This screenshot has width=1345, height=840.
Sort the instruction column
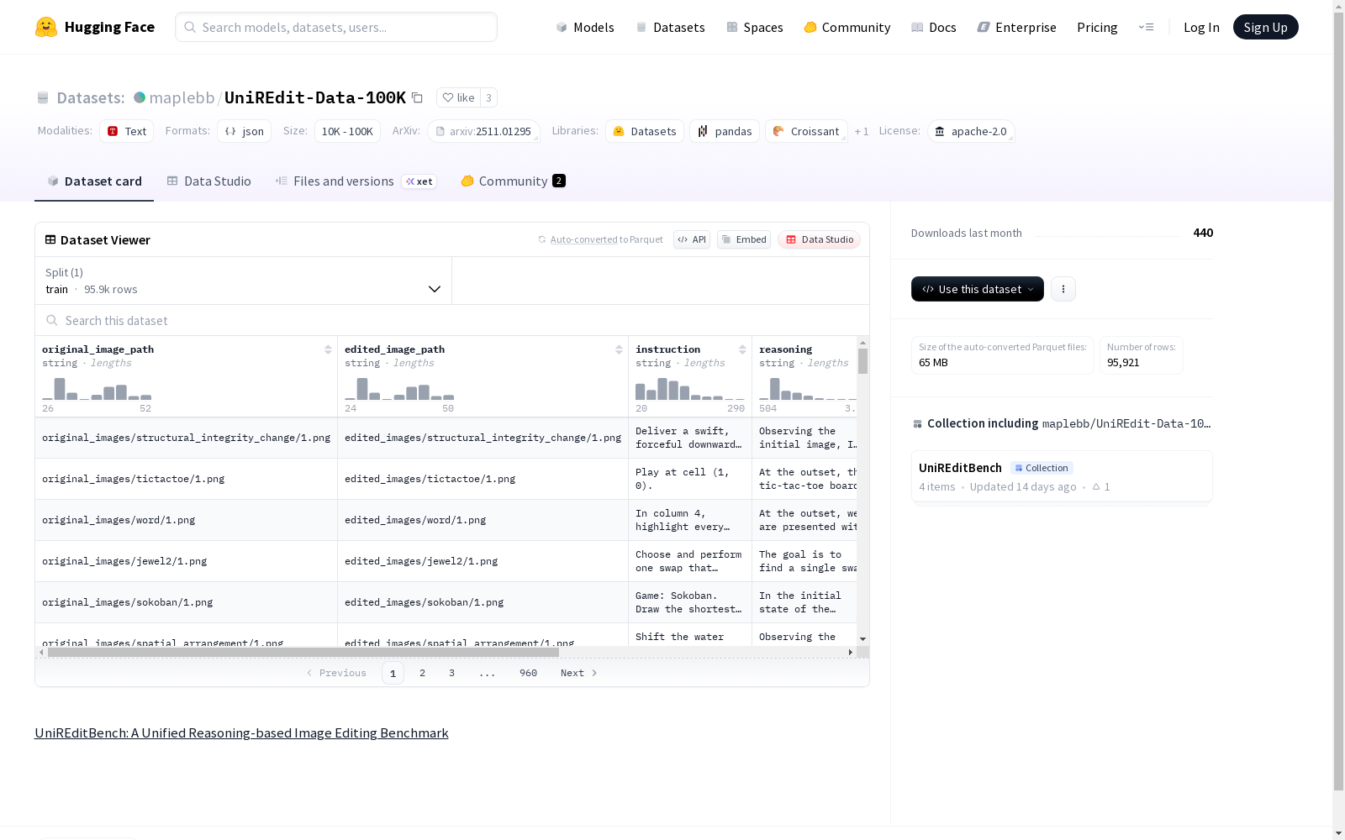(x=742, y=349)
